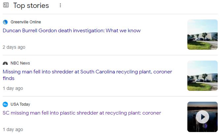Viewport: 220px width, 134px height.
Task: Click "1 day ago" under USA Today story
Action: [13, 129]
